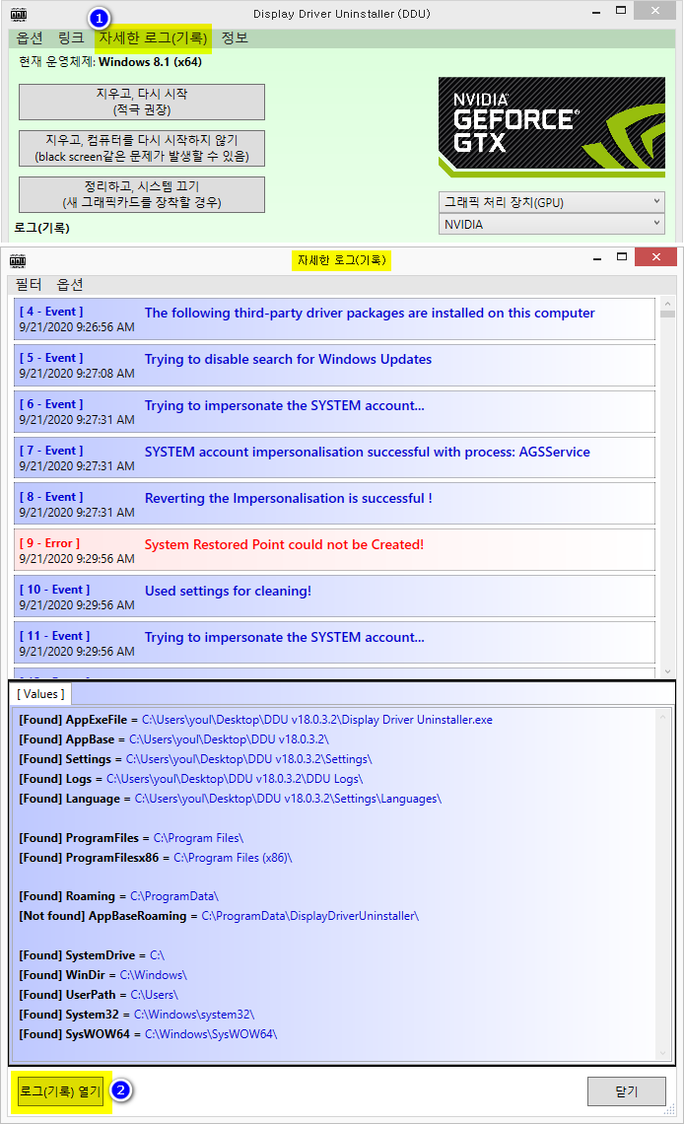
Task: Select the [ Values ] tab
Action: (x=40, y=694)
